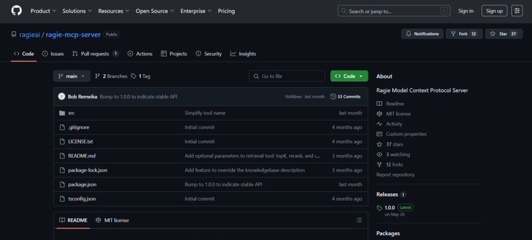Click the .gitignore file icon

(62, 128)
